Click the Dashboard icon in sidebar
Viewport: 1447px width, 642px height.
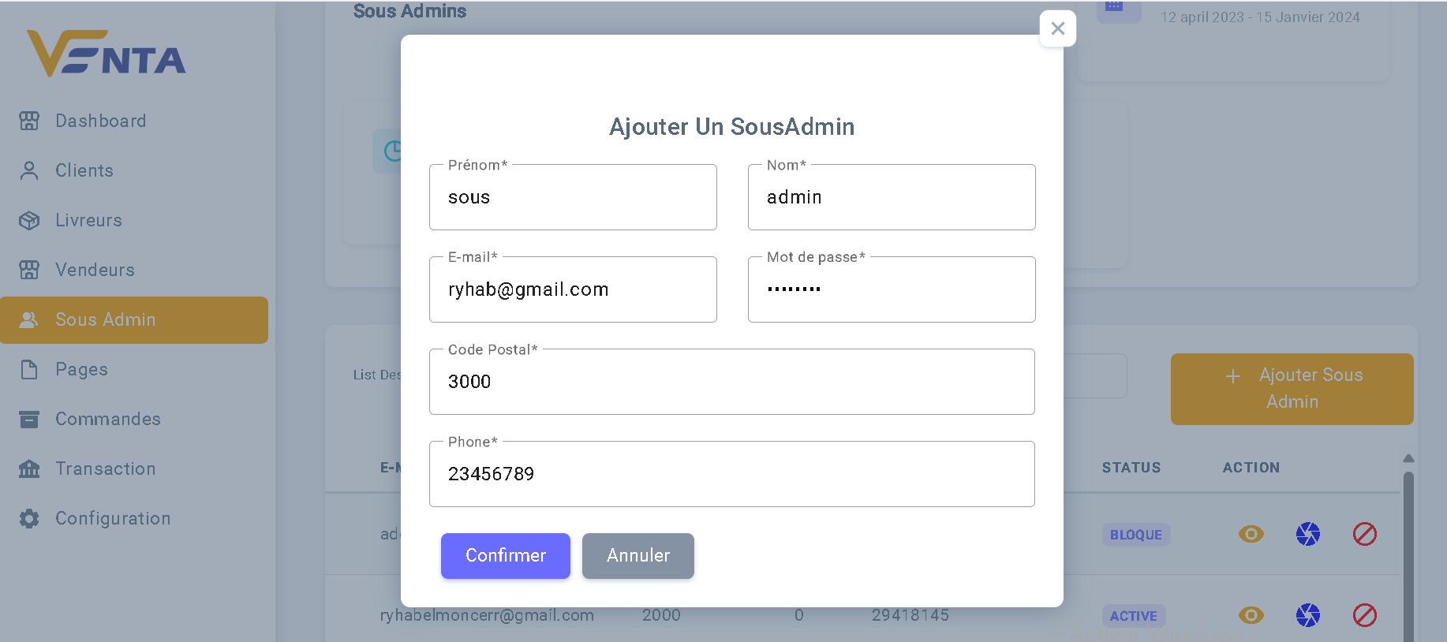pyautogui.click(x=29, y=121)
